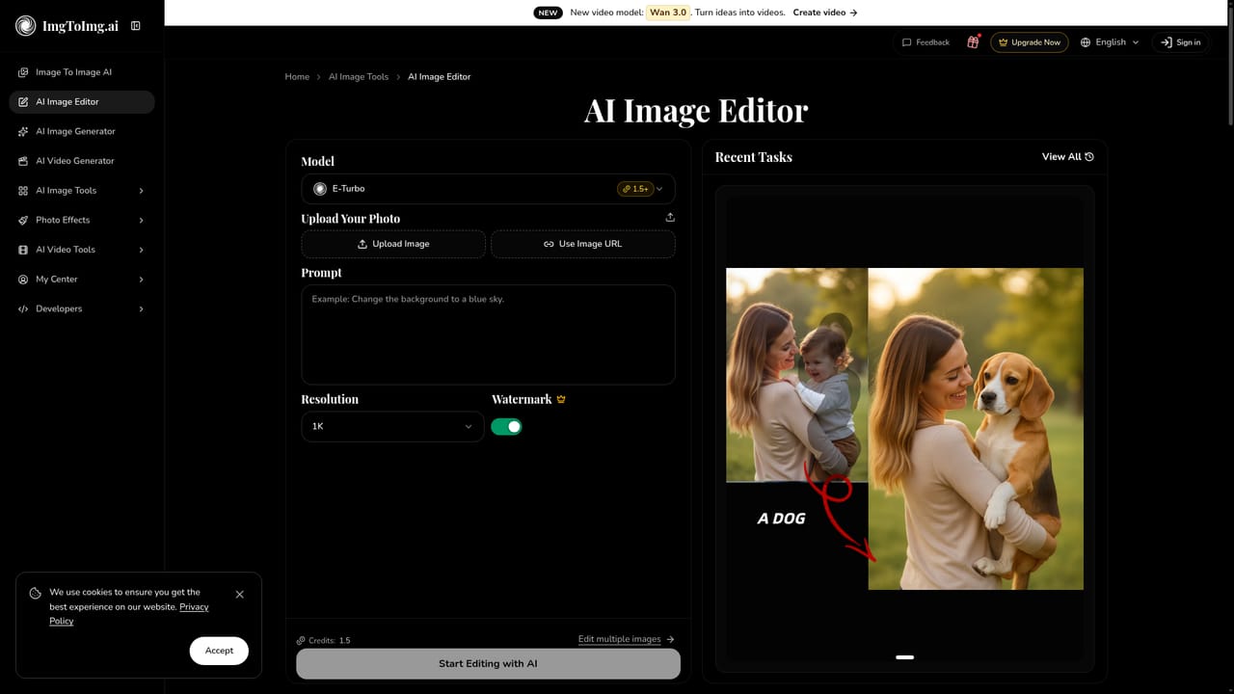Click the Create video link in banner
The image size is (1234, 694).
(825, 13)
